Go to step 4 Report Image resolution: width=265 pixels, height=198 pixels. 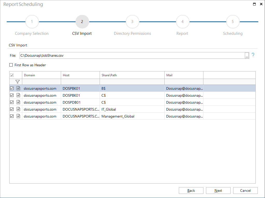point(182,22)
